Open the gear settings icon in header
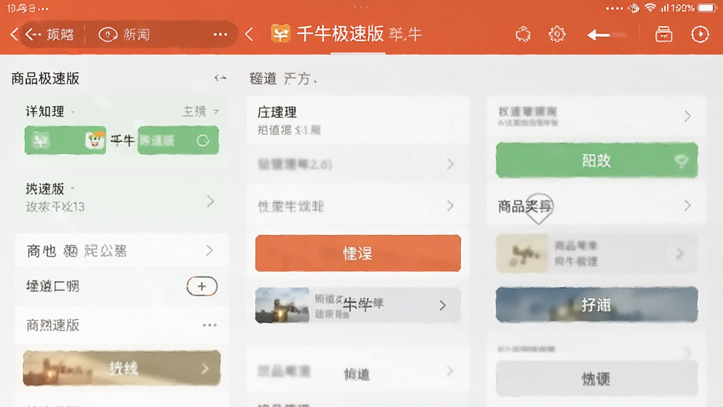 [x=557, y=34]
